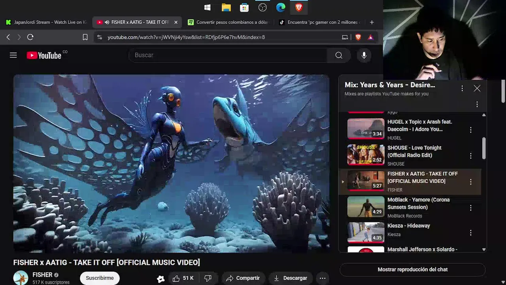
Task: Open more actions ellipsis under video
Action: click(x=323, y=278)
